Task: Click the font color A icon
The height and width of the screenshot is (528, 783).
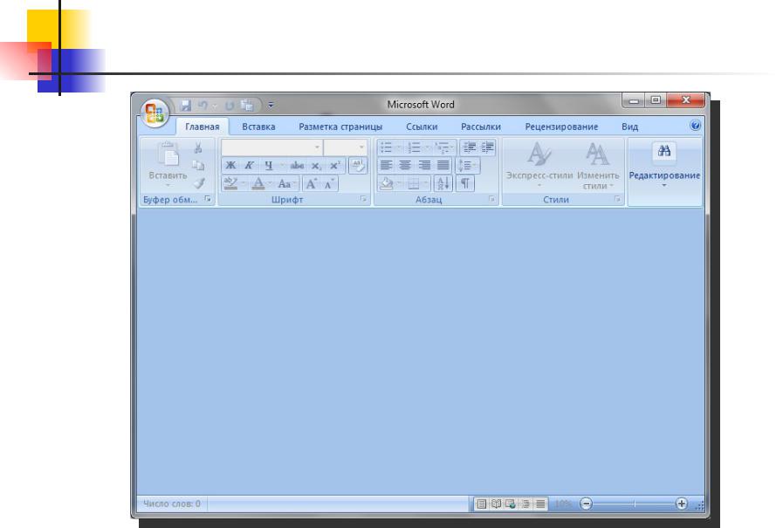Action: pos(258,183)
